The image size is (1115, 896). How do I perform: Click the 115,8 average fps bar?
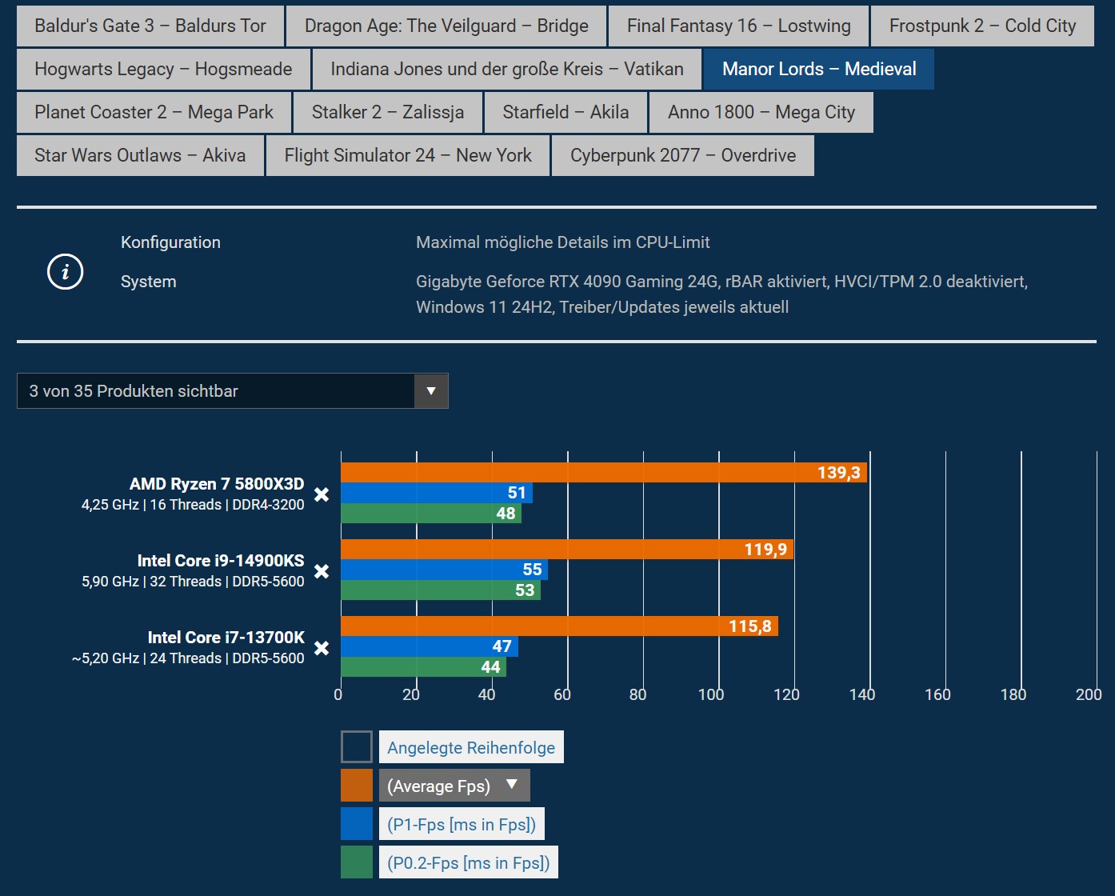[x=560, y=626]
